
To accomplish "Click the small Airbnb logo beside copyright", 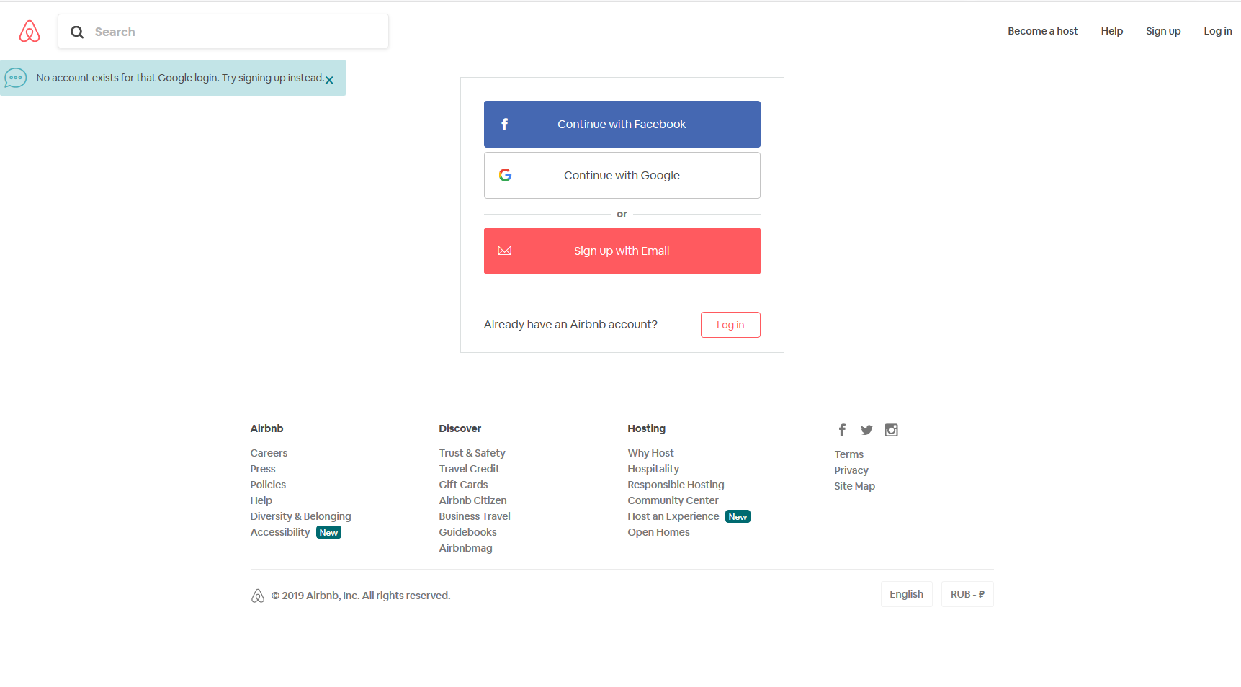I will (x=258, y=596).
